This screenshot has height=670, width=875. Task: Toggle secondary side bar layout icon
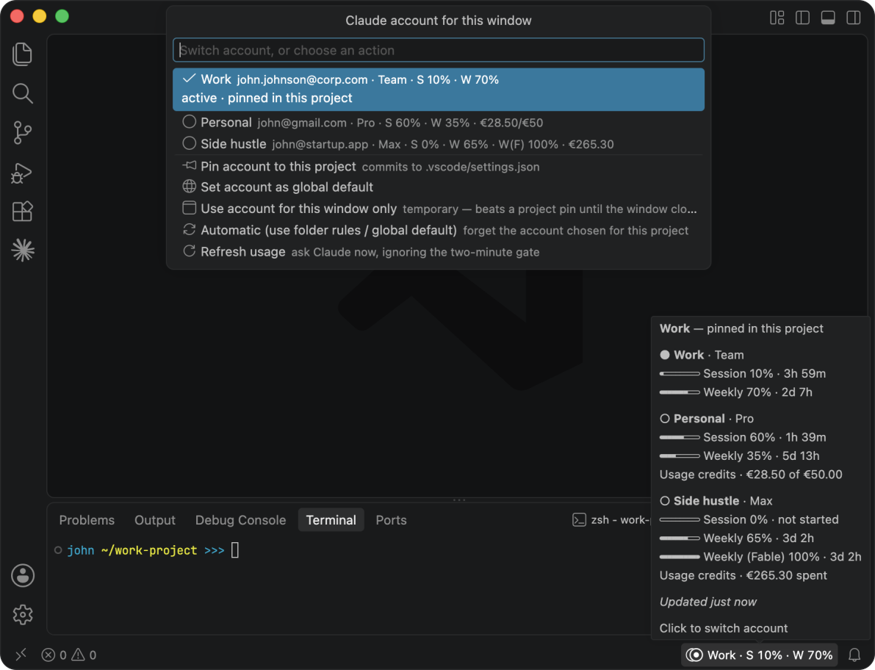tap(854, 18)
